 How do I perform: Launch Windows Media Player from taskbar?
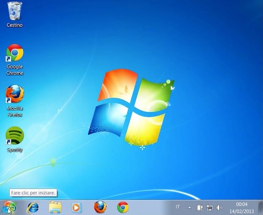(x=77, y=207)
